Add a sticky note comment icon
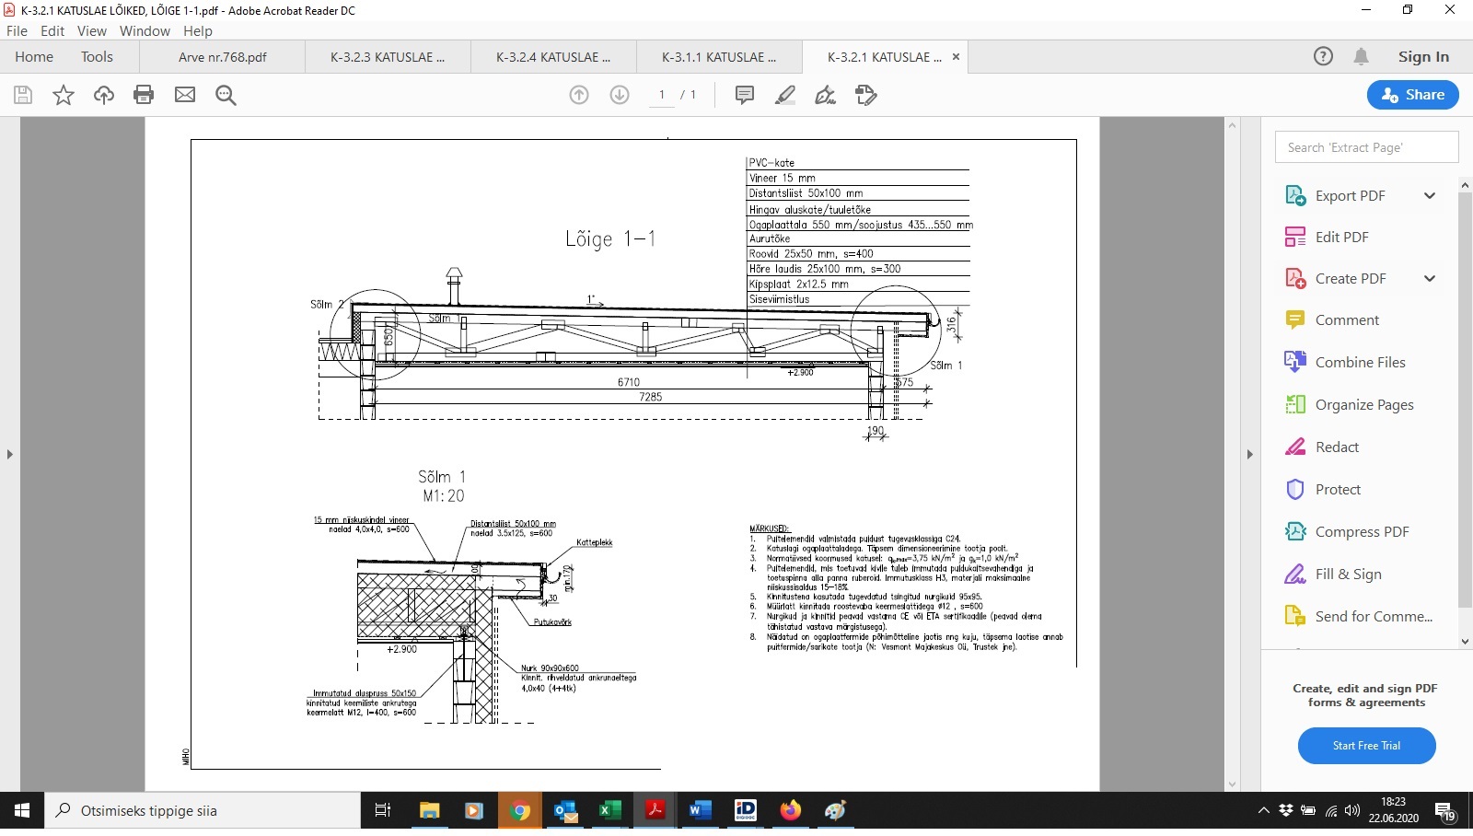This screenshot has height=836, width=1473. pyautogui.click(x=745, y=95)
